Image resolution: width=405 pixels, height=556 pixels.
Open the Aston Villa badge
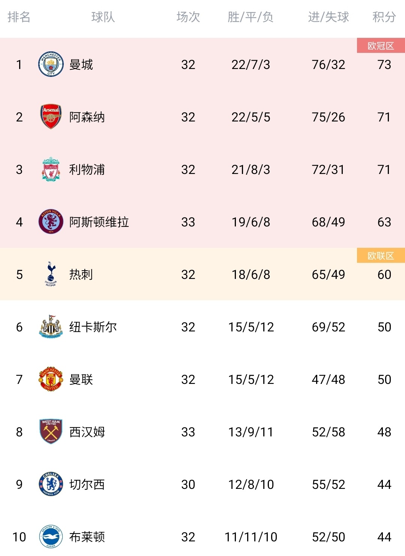pyautogui.click(x=51, y=222)
